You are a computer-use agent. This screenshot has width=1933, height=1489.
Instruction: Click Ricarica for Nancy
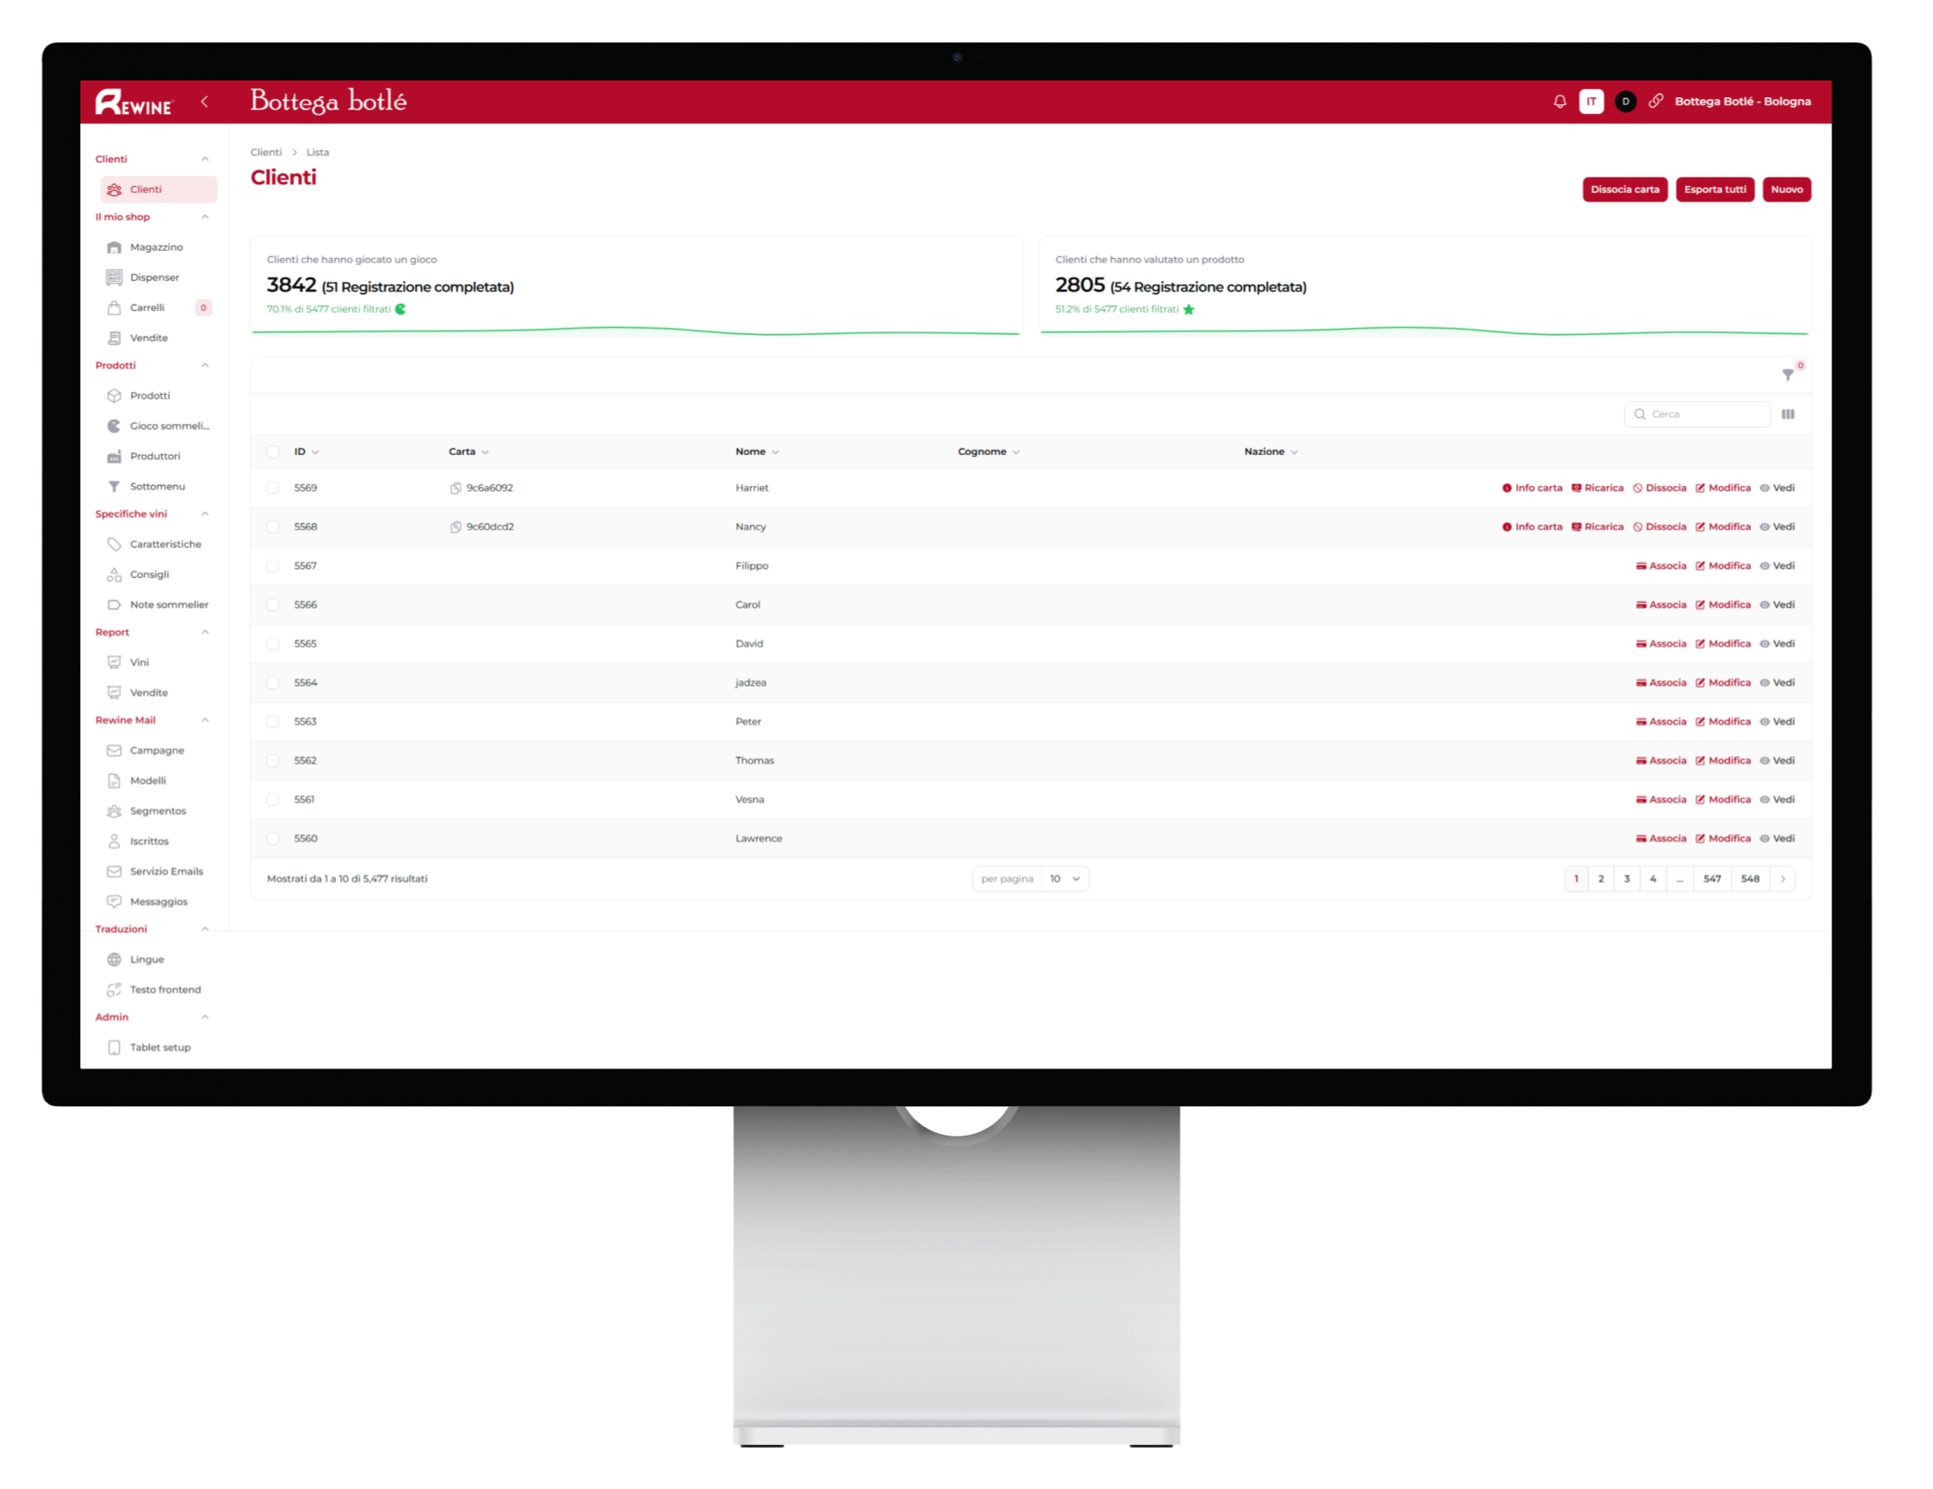[1597, 527]
